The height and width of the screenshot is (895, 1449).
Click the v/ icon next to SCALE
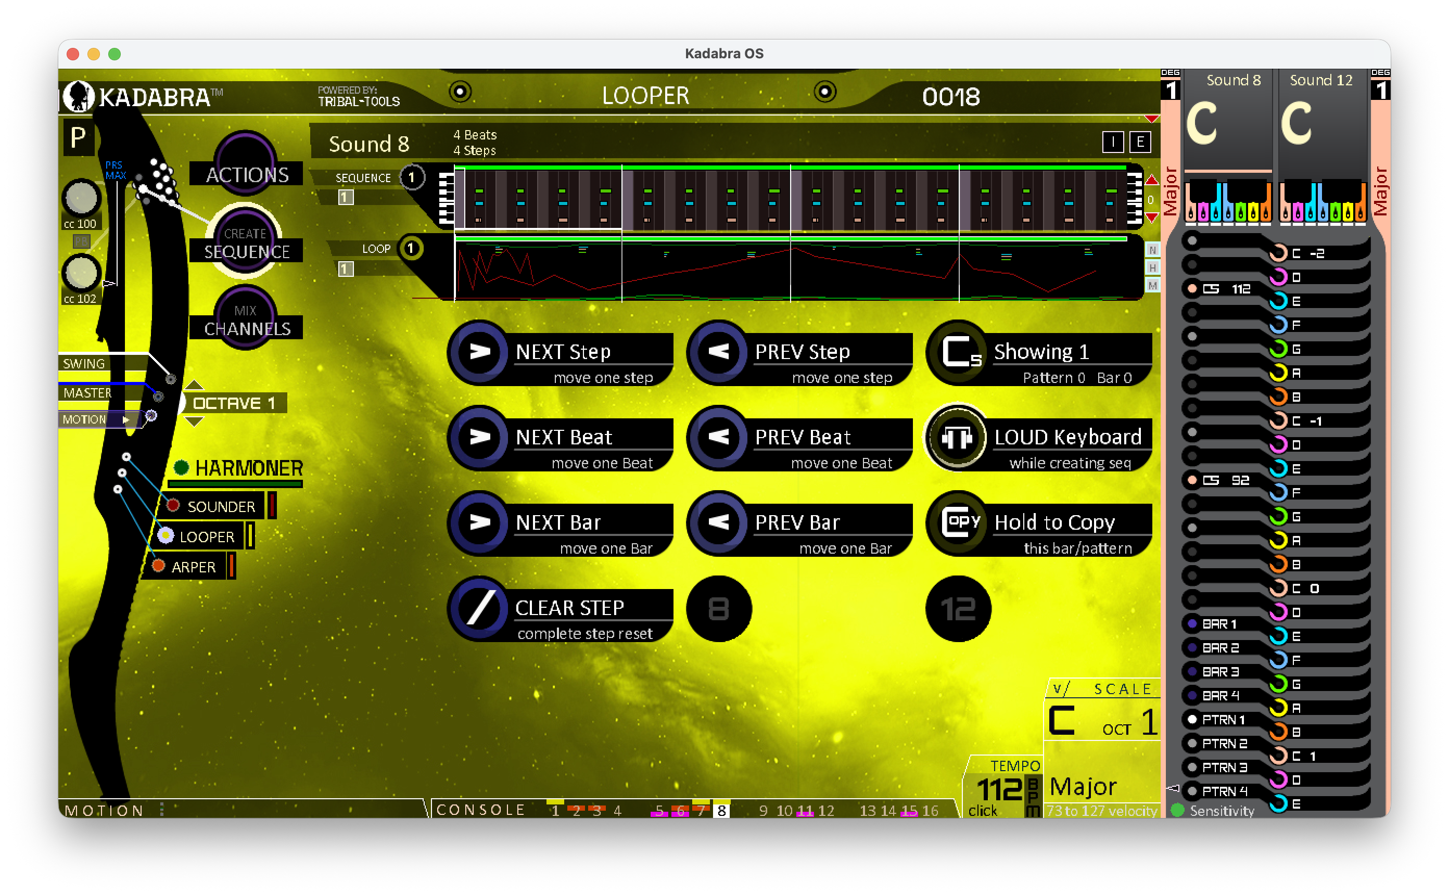(1062, 689)
